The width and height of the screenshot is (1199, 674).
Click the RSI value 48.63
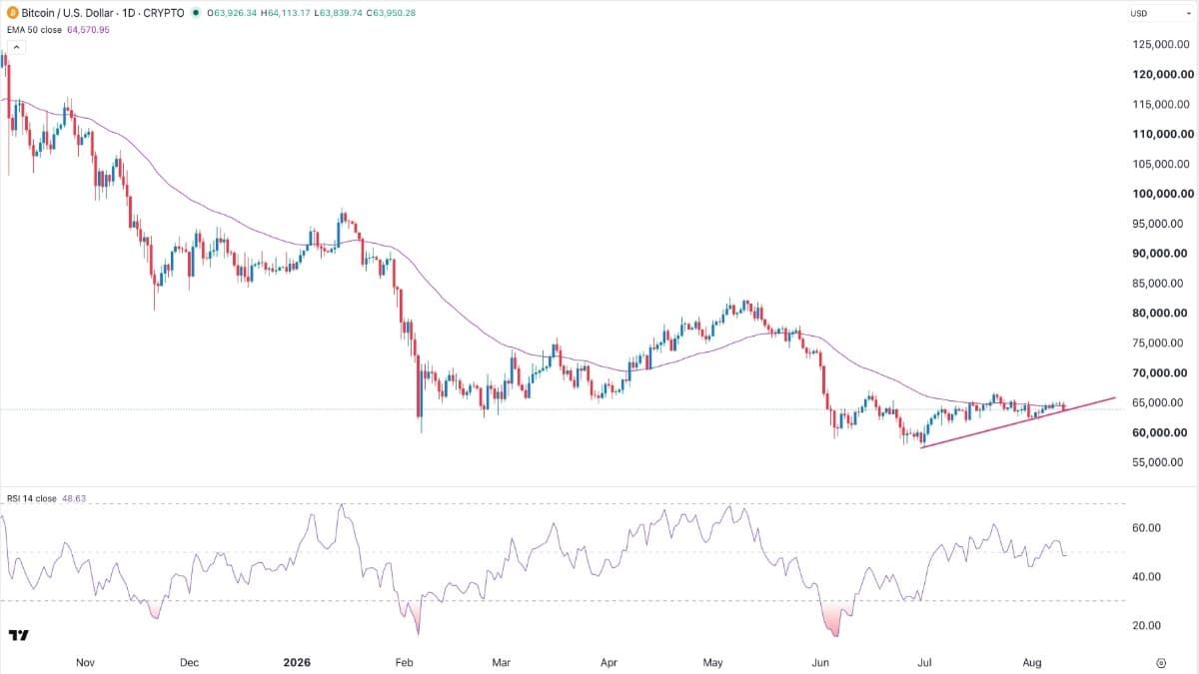[76, 497]
